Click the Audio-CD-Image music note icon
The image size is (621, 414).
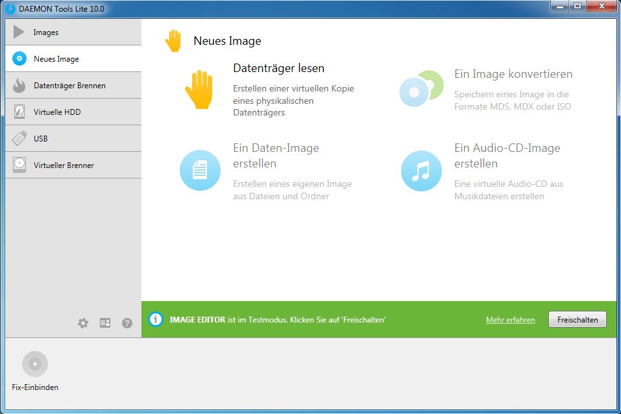click(421, 171)
